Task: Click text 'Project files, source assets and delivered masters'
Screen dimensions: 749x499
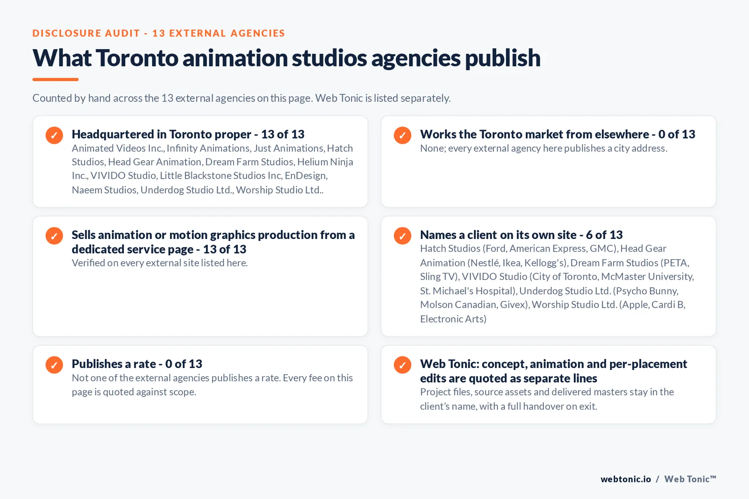Action: [547, 399]
